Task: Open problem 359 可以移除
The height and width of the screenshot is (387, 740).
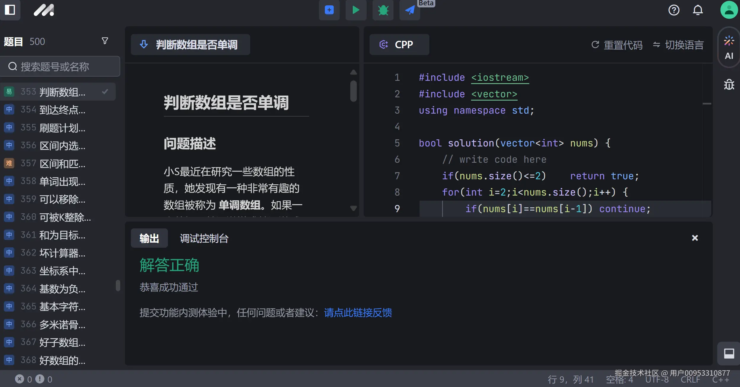Action: point(58,199)
